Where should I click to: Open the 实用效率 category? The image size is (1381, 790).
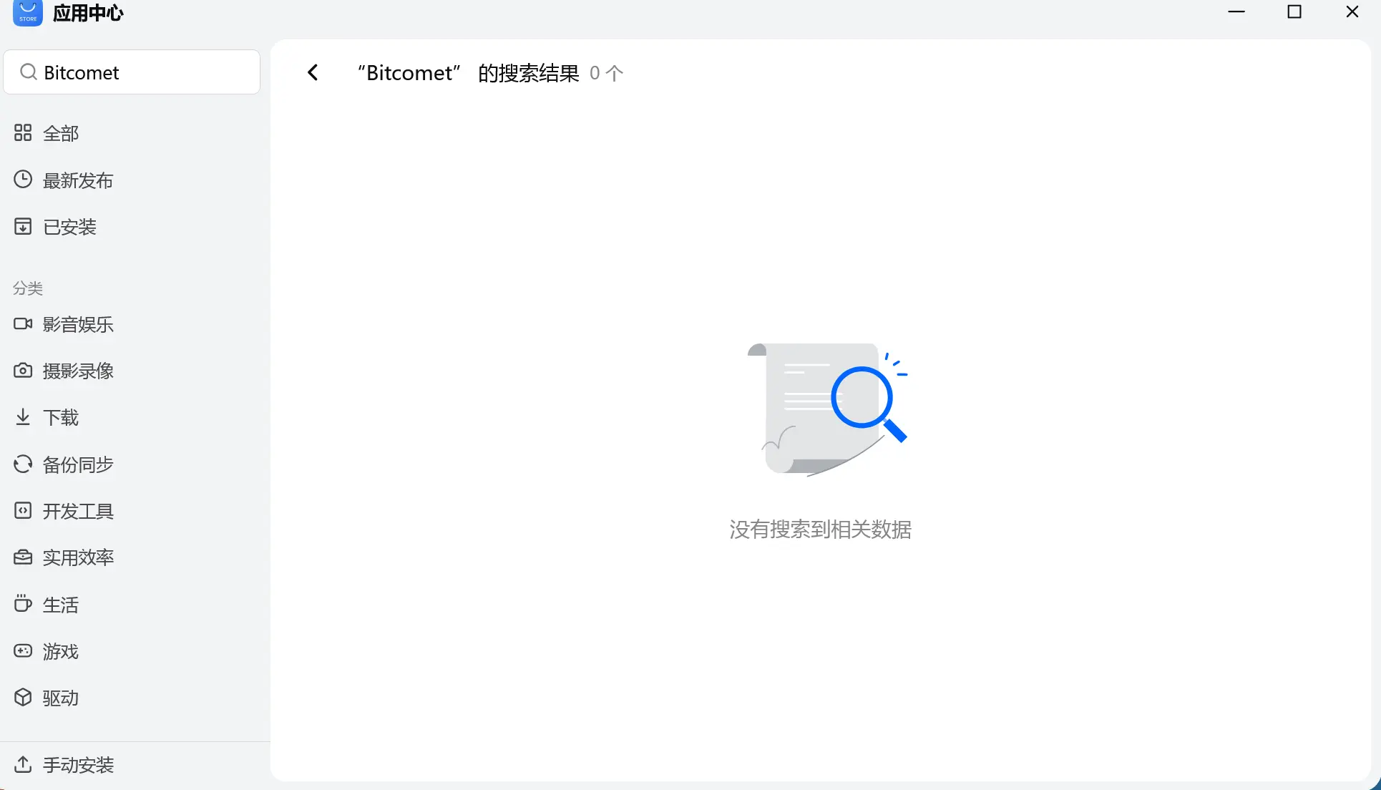pos(77,557)
